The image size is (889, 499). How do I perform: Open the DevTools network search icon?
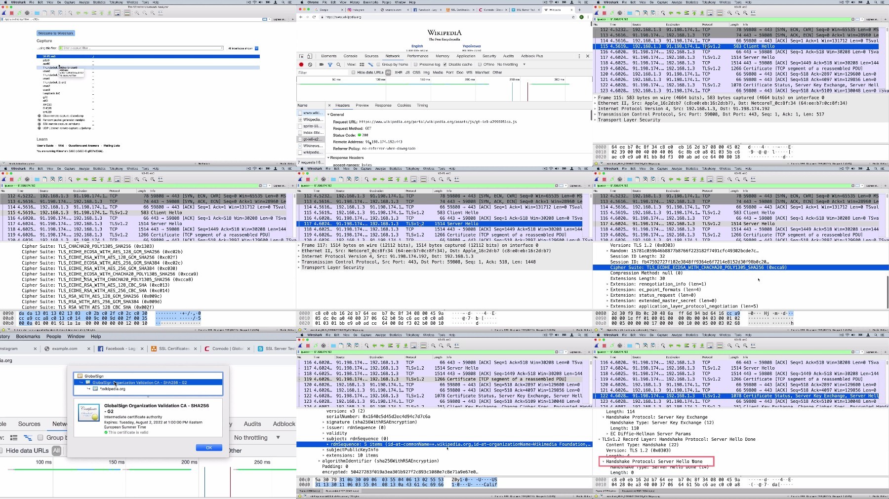click(x=338, y=65)
